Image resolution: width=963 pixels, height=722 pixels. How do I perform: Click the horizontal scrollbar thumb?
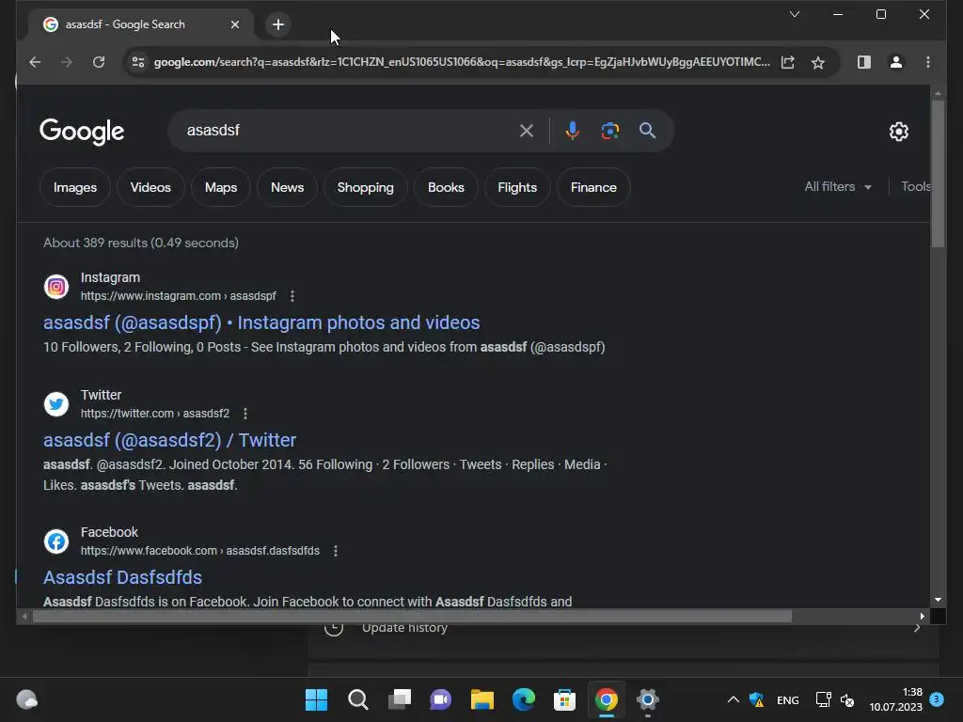pyautogui.click(x=412, y=617)
